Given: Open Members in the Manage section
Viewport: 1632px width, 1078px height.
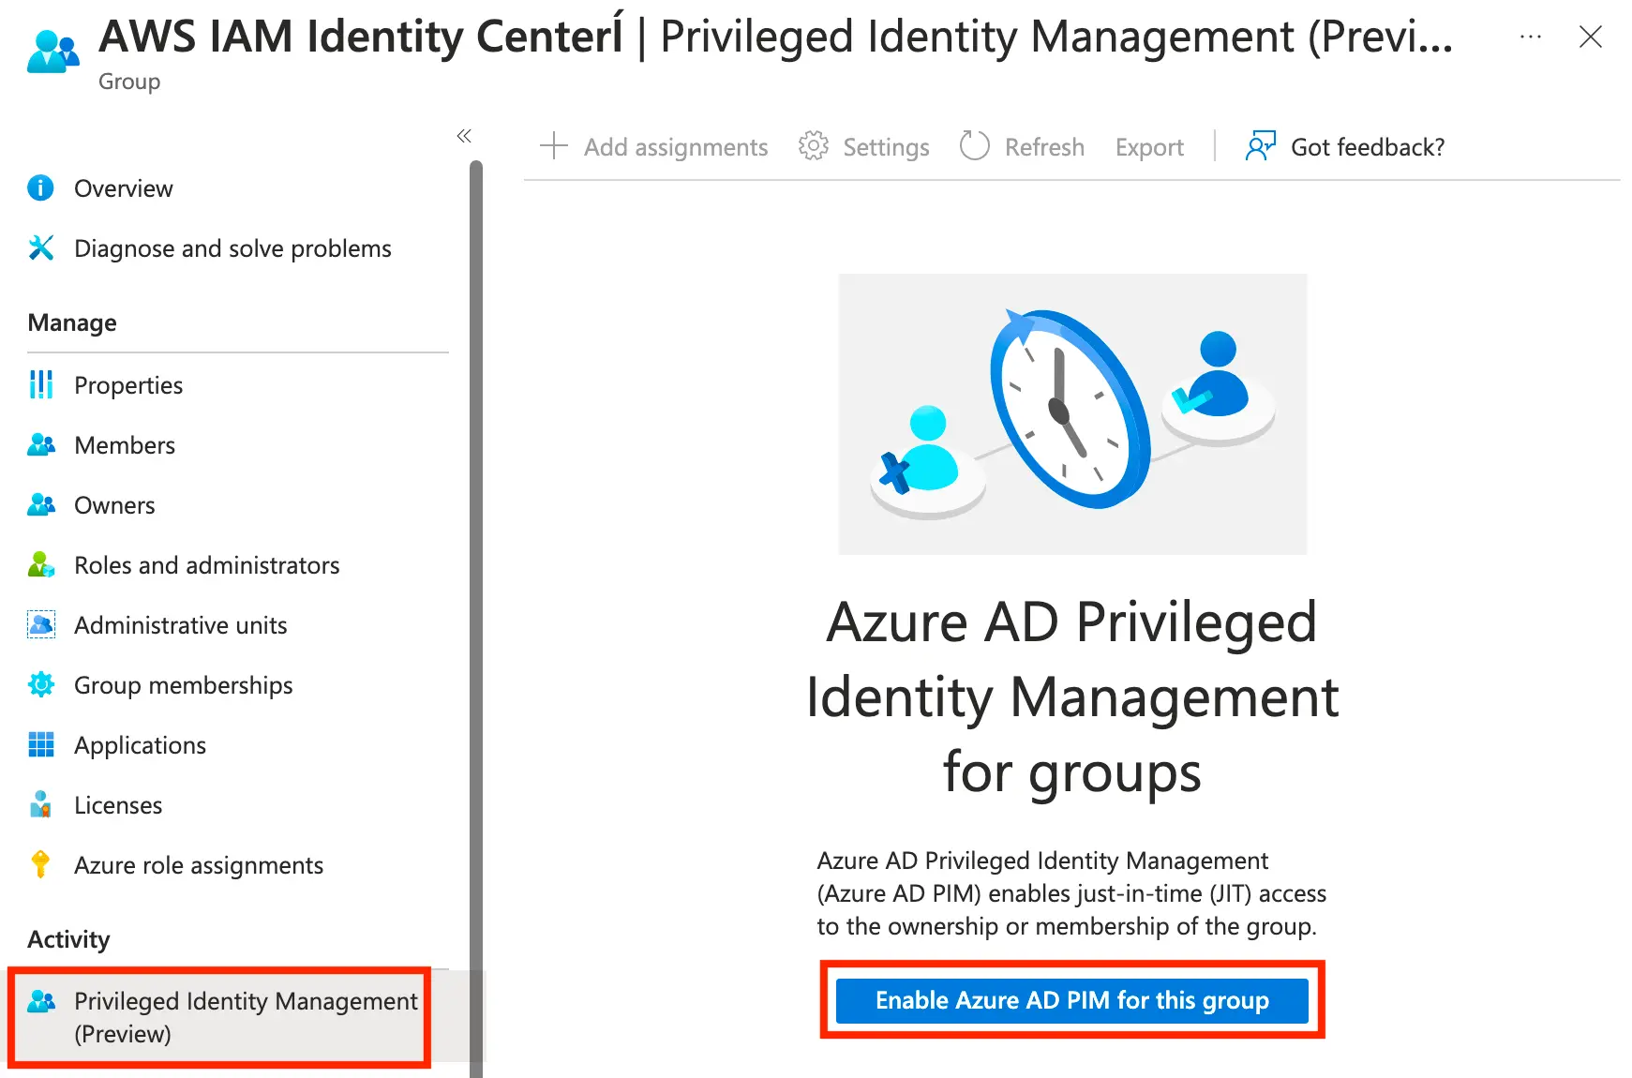Looking at the screenshot, I should (x=124, y=445).
